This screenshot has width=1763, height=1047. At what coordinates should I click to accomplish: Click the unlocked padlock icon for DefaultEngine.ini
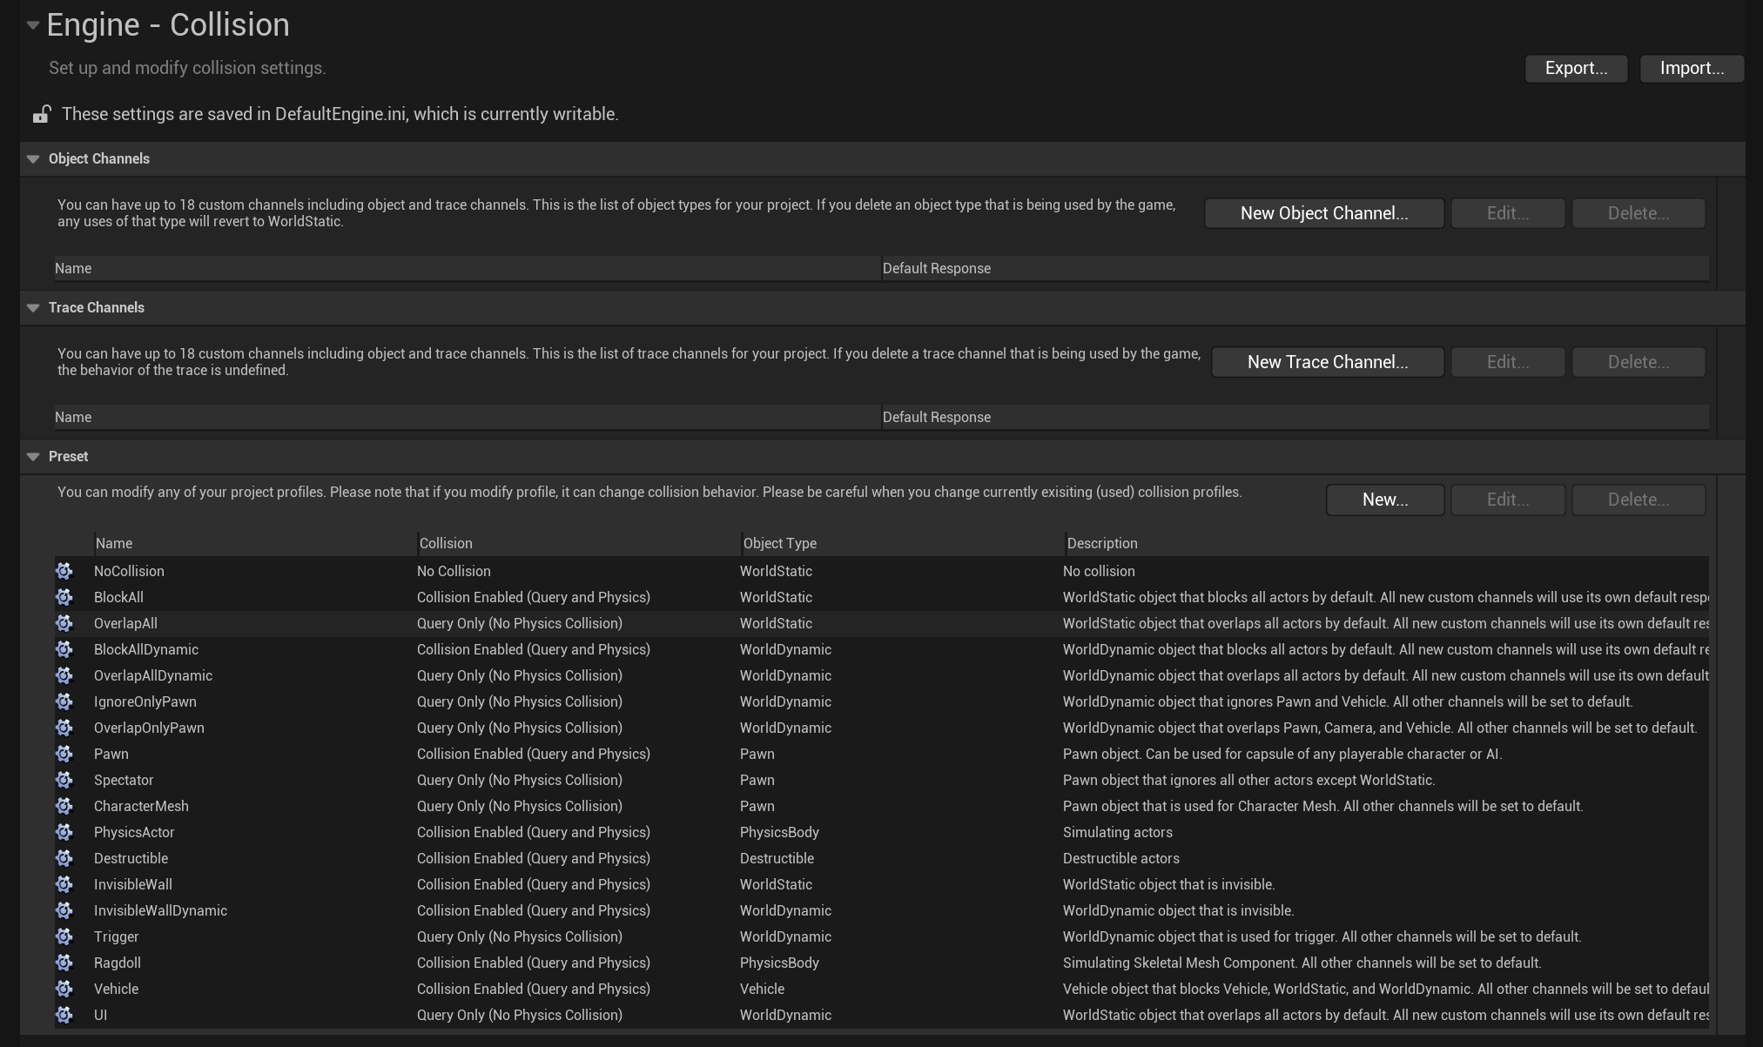point(41,114)
